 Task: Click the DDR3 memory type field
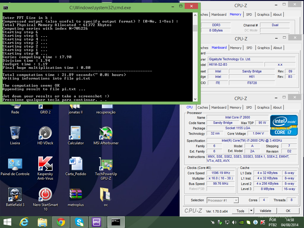click(216, 25)
